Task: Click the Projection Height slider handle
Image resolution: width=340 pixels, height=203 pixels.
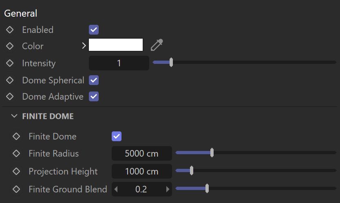Action: pyautogui.click(x=192, y=170)
